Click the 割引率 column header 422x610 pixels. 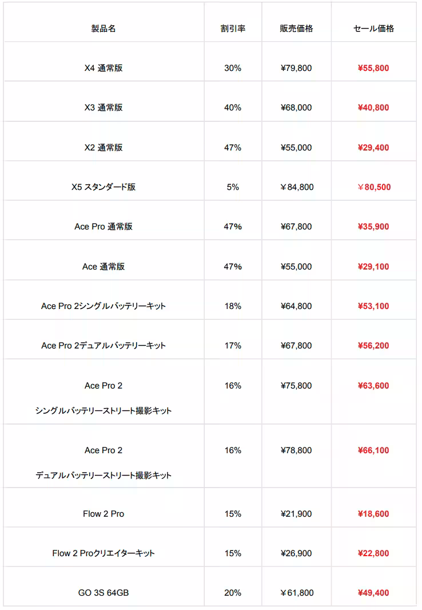point(233,29)
